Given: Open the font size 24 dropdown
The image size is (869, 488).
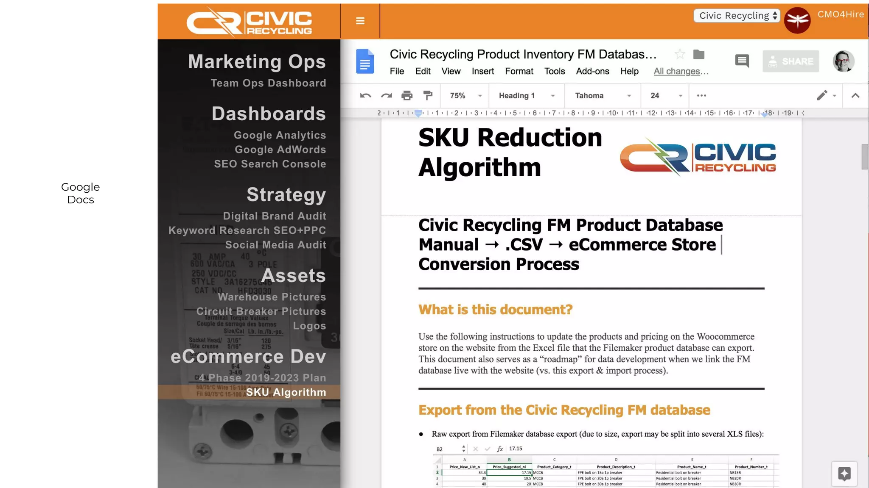Looking at the screenshot, I should tap(666, 96).
